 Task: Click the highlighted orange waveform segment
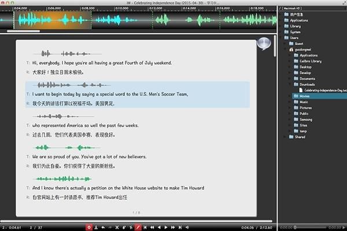point(53,20)
